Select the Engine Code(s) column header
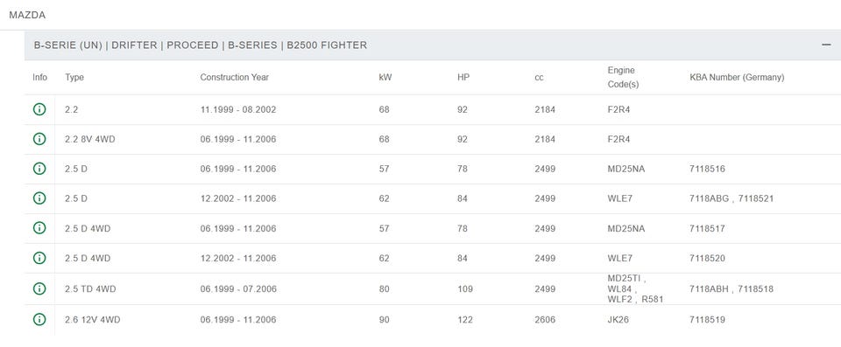 pos(623,77)
